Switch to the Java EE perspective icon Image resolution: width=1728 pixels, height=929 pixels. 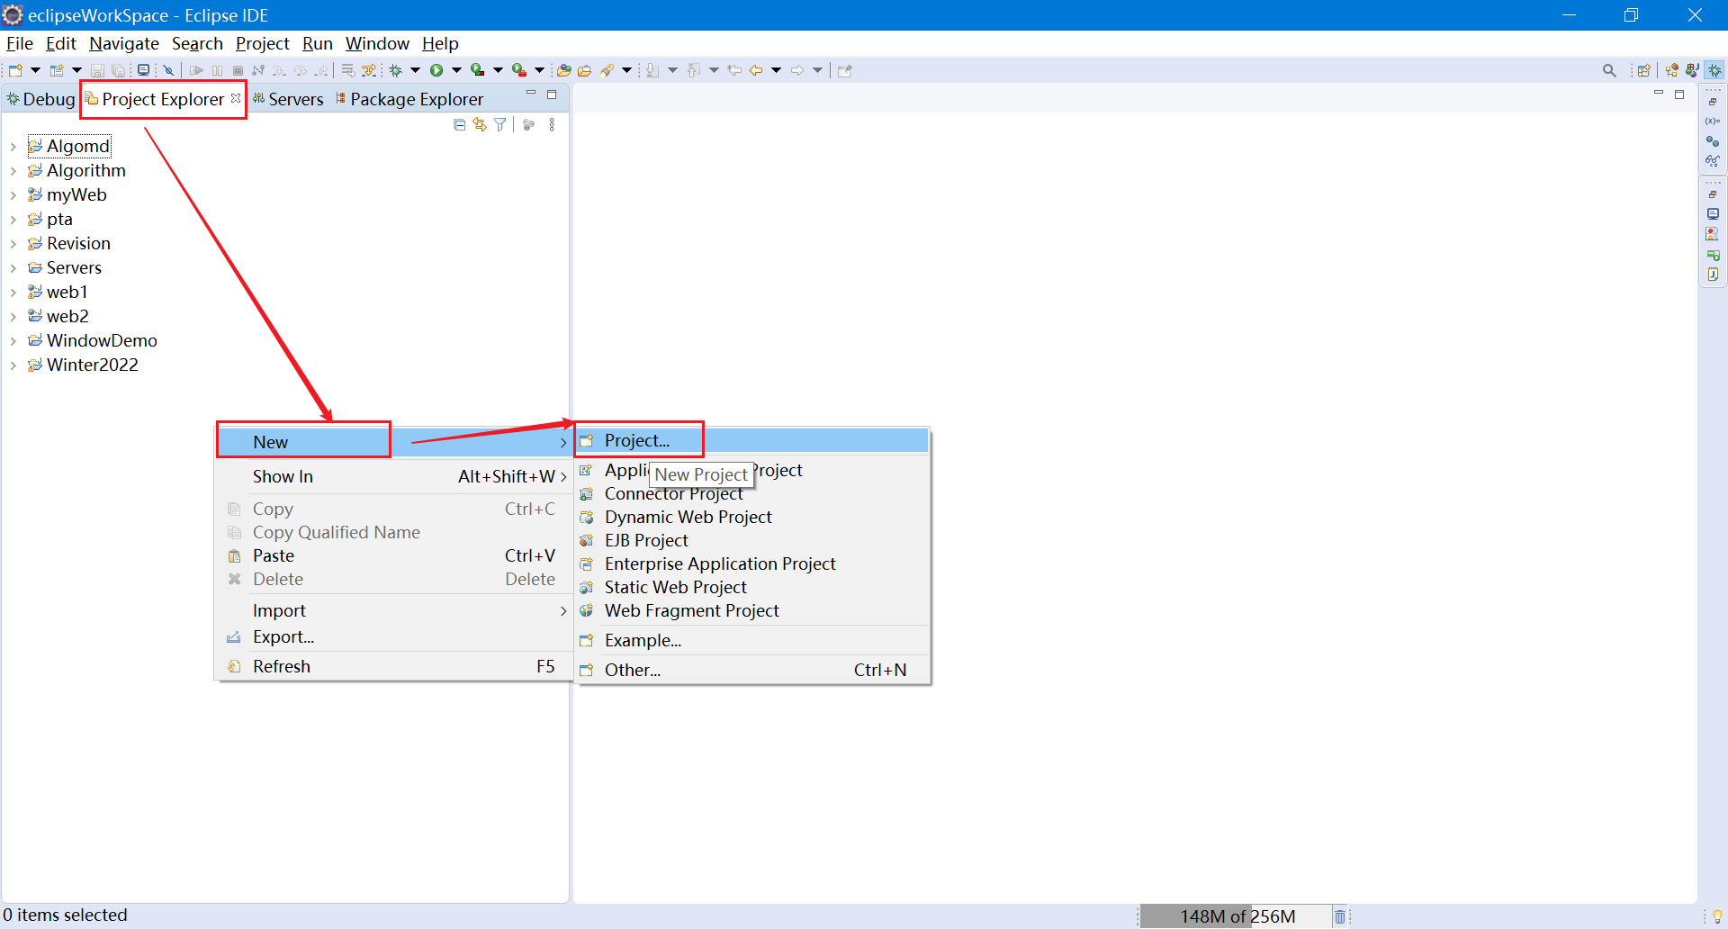tap(1672, 70)
